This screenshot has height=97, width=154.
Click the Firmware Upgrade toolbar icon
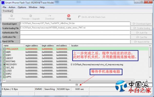coord(31,16)
